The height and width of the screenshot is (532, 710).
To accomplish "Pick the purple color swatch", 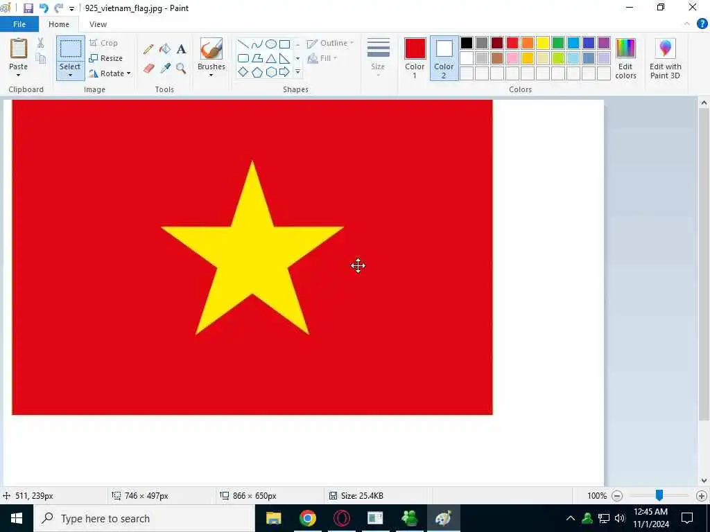I will click(604, 43).
